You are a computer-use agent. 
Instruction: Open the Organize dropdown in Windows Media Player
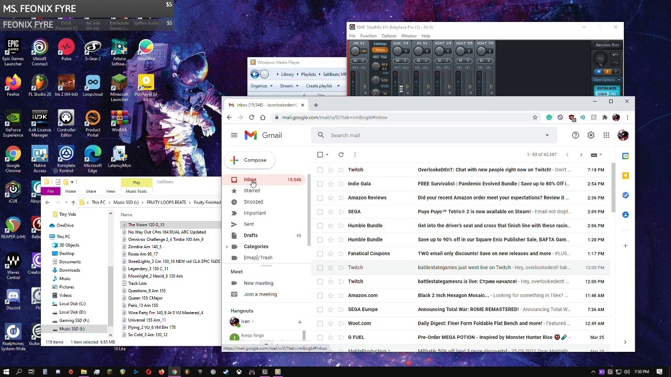coord(261,86)
